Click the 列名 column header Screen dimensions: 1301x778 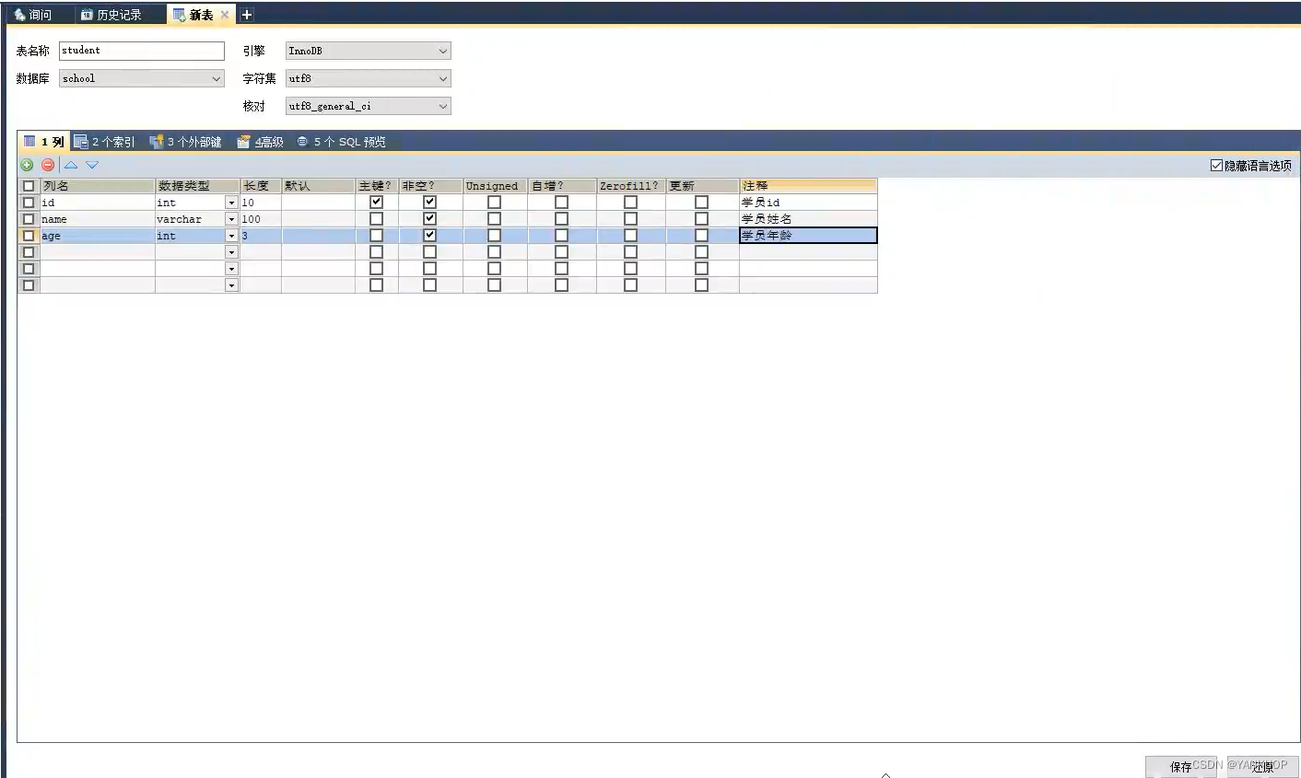point(98,186)
